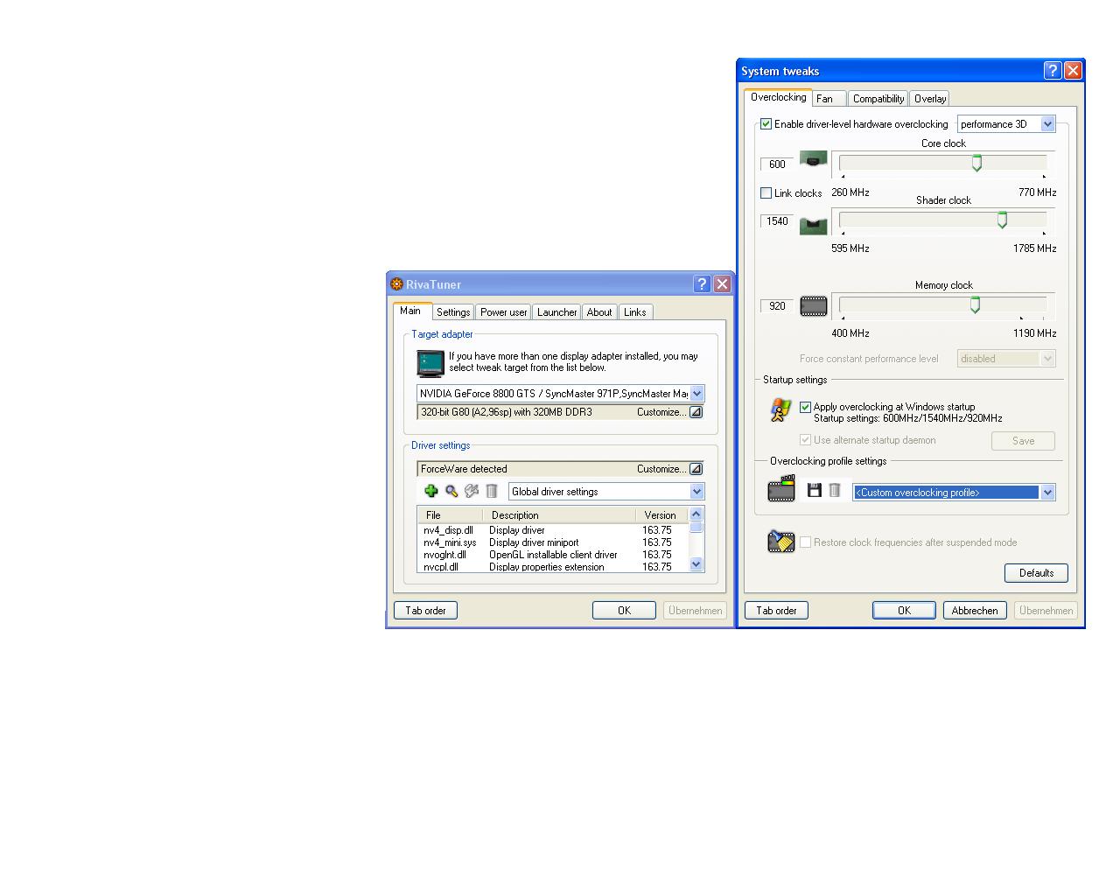1120x896 pixels.
Task: Click the help button in System tweaks title bar
Action: 1053,71
